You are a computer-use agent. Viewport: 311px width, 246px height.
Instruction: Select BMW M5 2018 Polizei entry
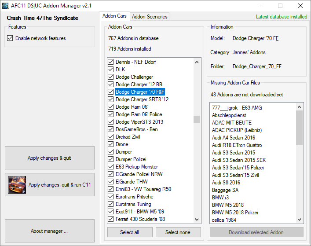coord(235,212)
